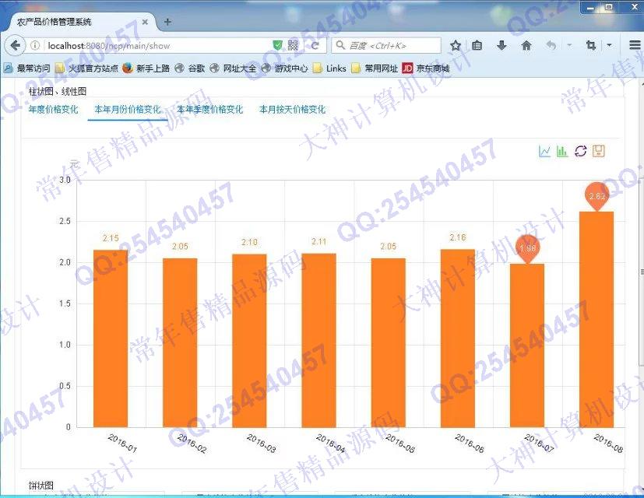The image size is (644, 498).
Task: Click the 2.62 maximum marker pin
Action: 596,197
